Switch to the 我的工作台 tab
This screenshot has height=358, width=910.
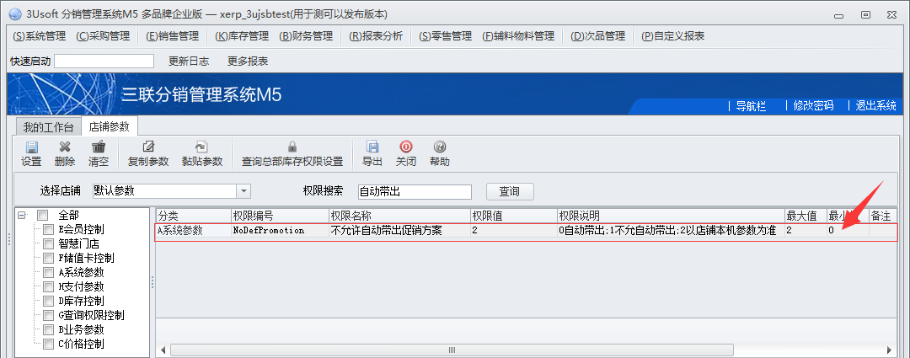tap(49, 126)
